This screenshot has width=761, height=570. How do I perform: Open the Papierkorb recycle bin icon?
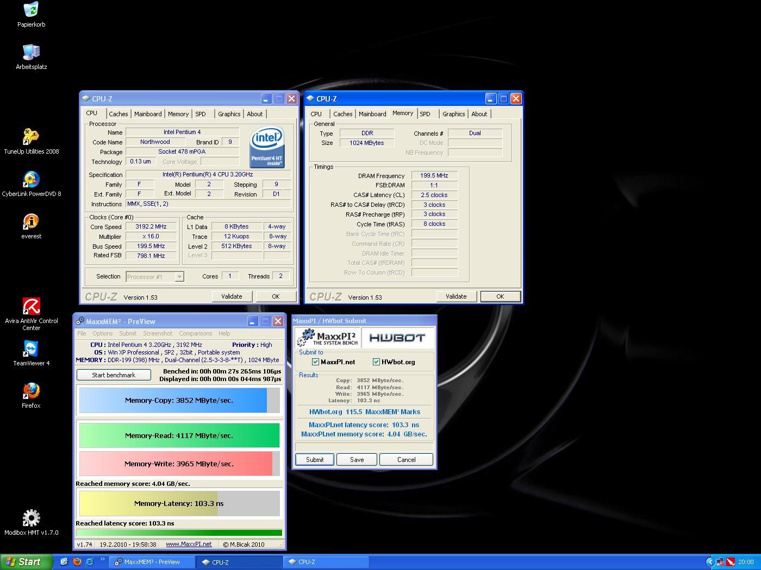(x=31, y=10)
